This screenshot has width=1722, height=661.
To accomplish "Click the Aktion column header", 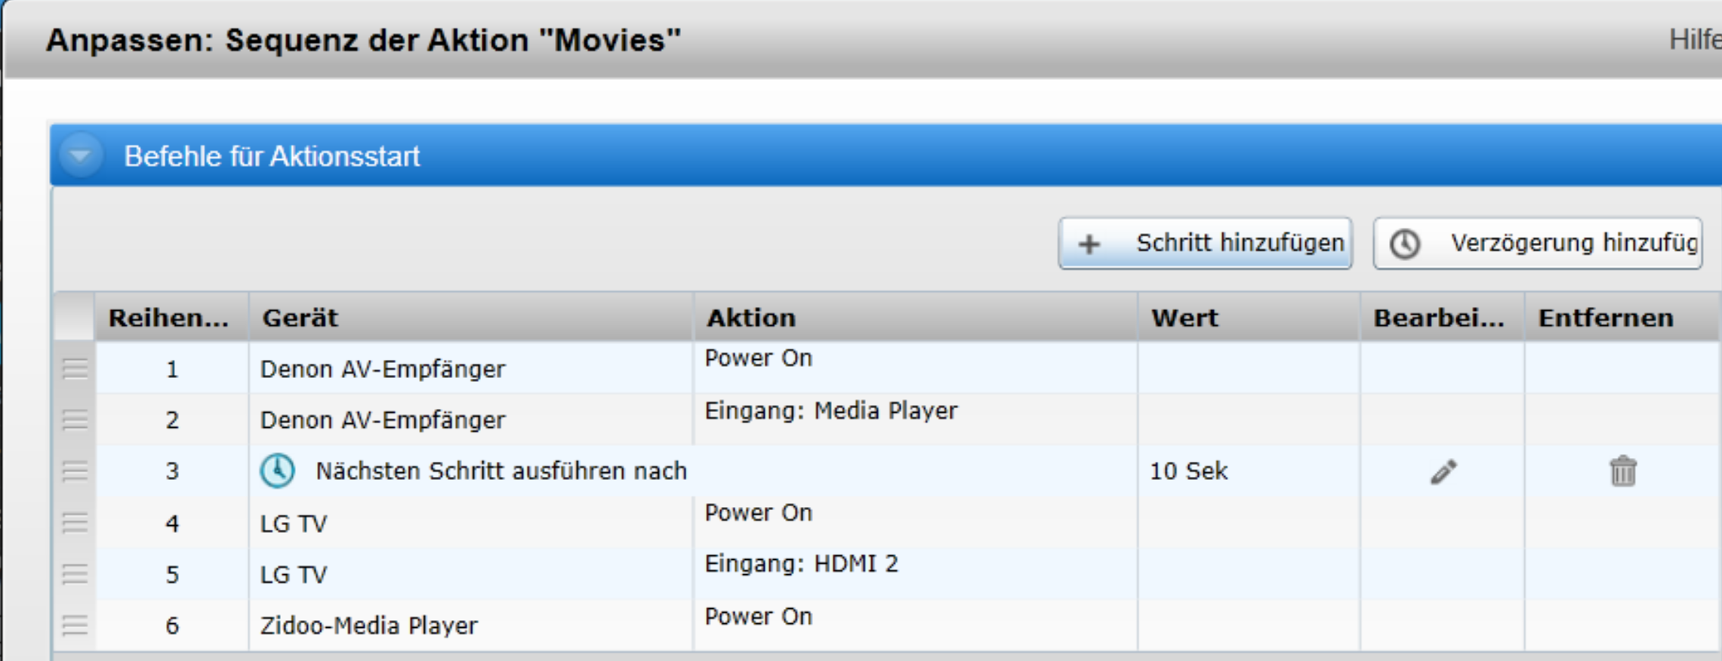I will 750,318.
